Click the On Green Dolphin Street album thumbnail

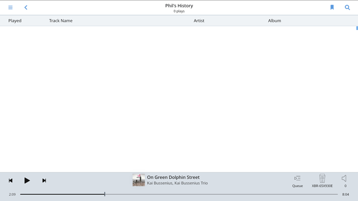point(139,180)
